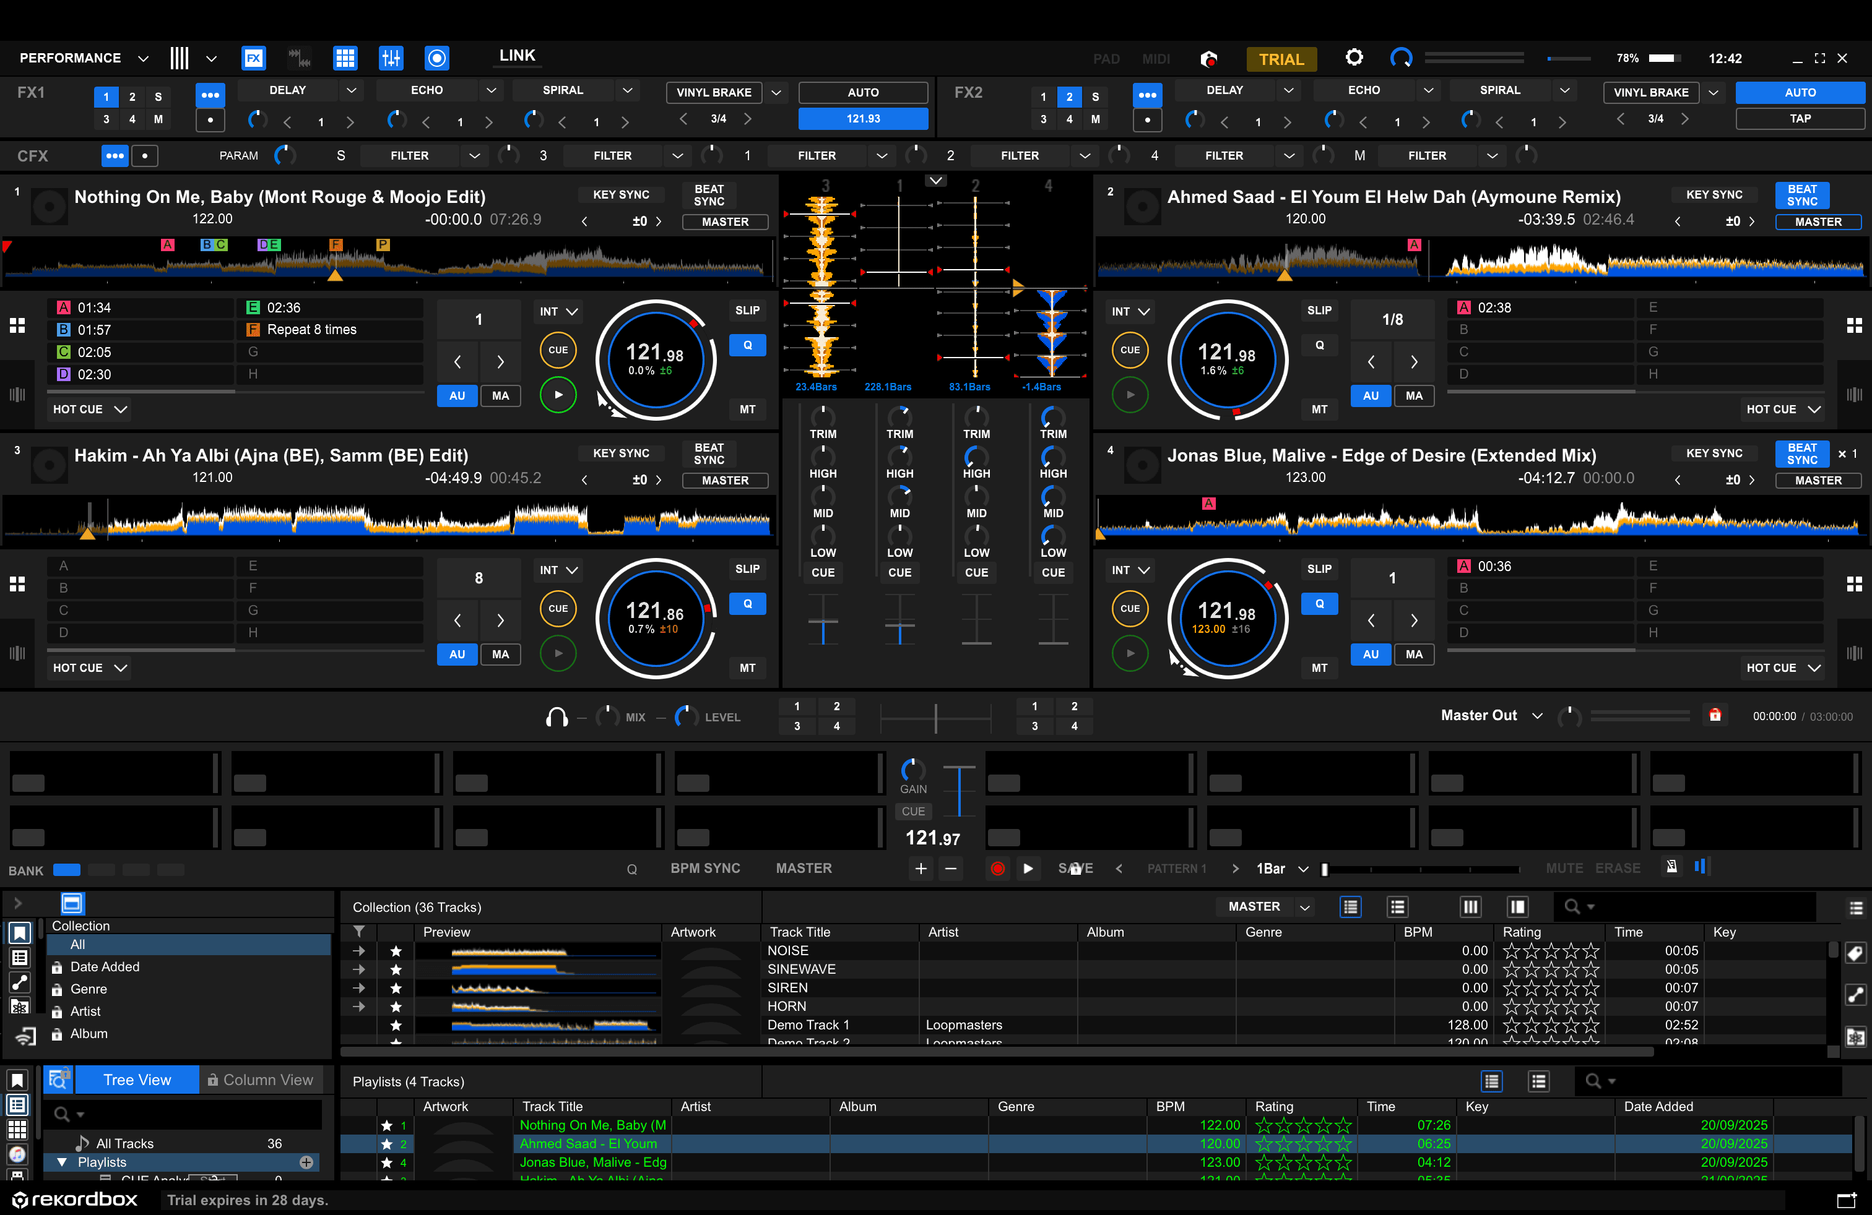Viewport: 1872px width, 1215px height.
Task: Open the PERFORMANCE mode dropdown
Action: (143, 58)
